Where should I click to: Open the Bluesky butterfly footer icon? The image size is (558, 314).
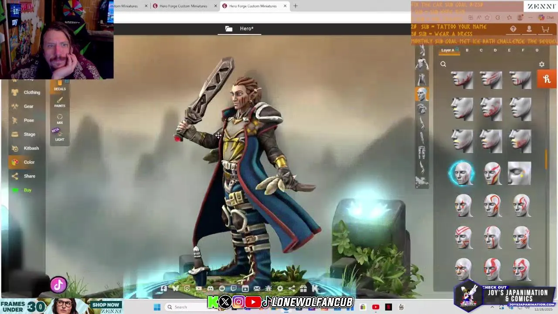[175, 288]
